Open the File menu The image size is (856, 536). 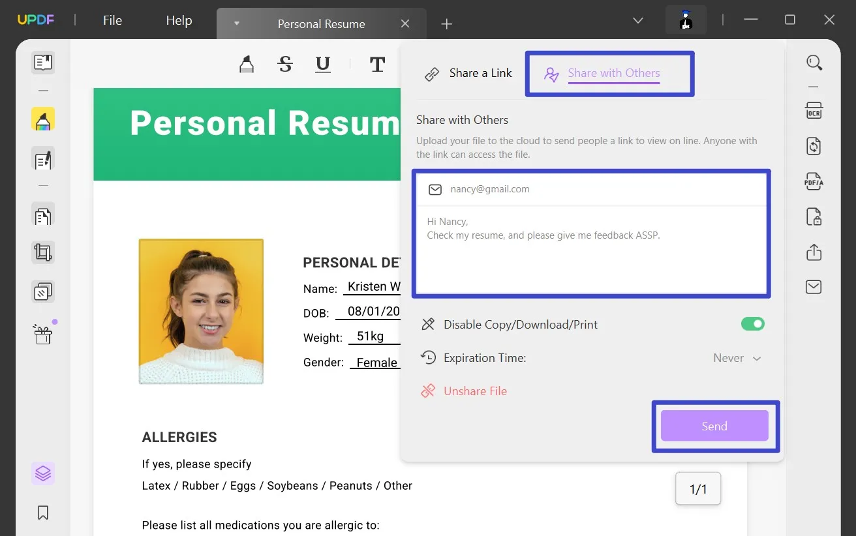(x=112, y=20)
